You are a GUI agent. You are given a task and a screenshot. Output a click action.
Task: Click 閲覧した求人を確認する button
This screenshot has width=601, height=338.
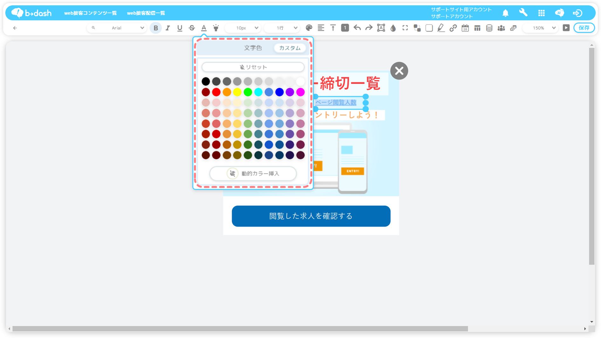(311, 216)
